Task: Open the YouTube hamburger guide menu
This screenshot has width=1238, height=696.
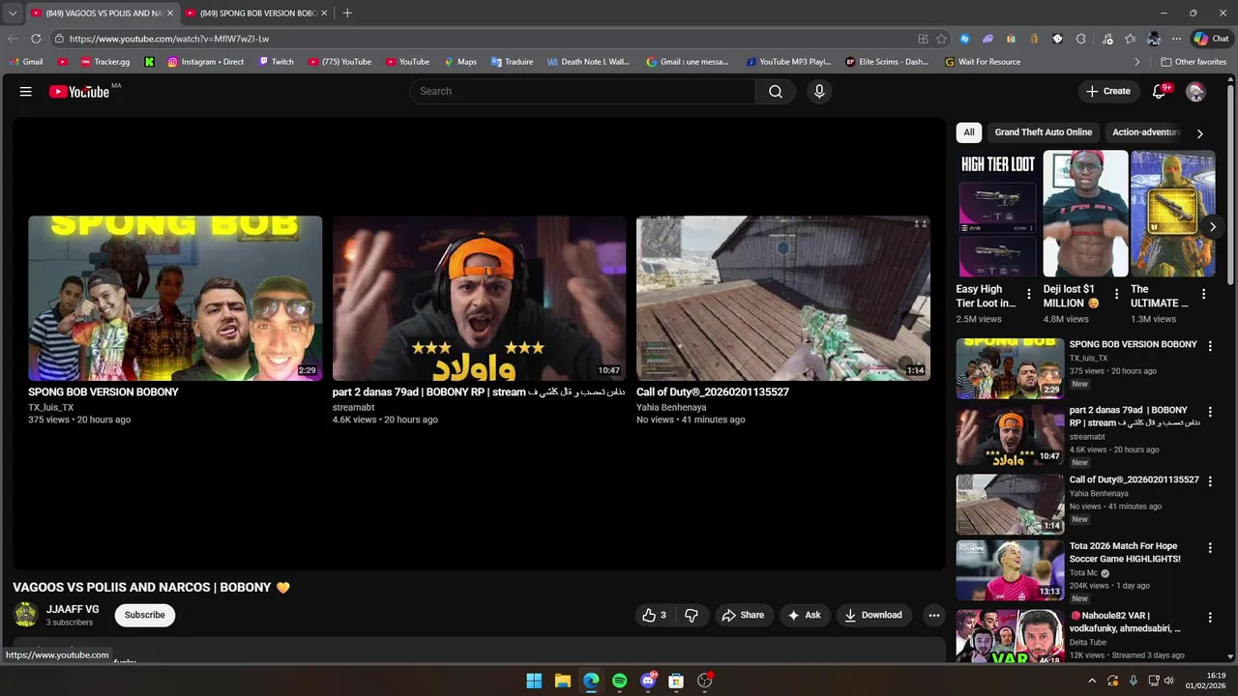Action: tap(26, 91)
